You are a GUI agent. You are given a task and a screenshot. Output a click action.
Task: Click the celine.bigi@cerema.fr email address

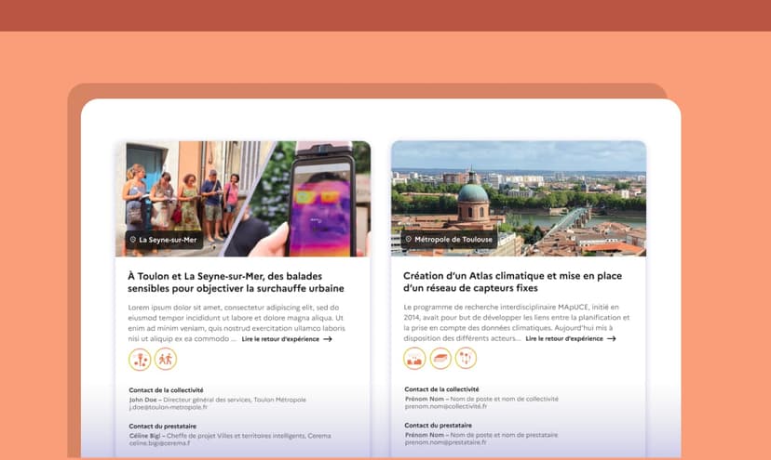pos(159,443)
